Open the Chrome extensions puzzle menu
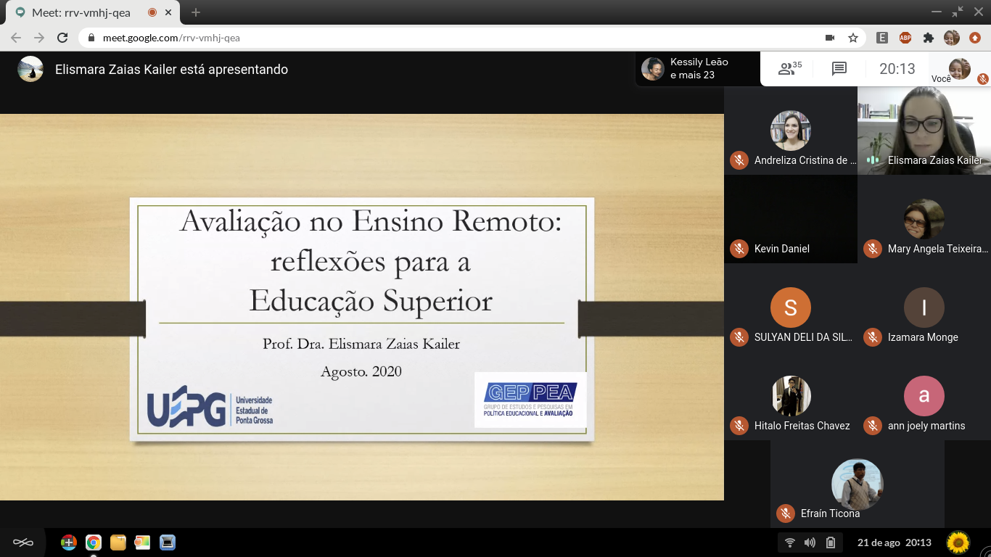 tap(928, 38)
